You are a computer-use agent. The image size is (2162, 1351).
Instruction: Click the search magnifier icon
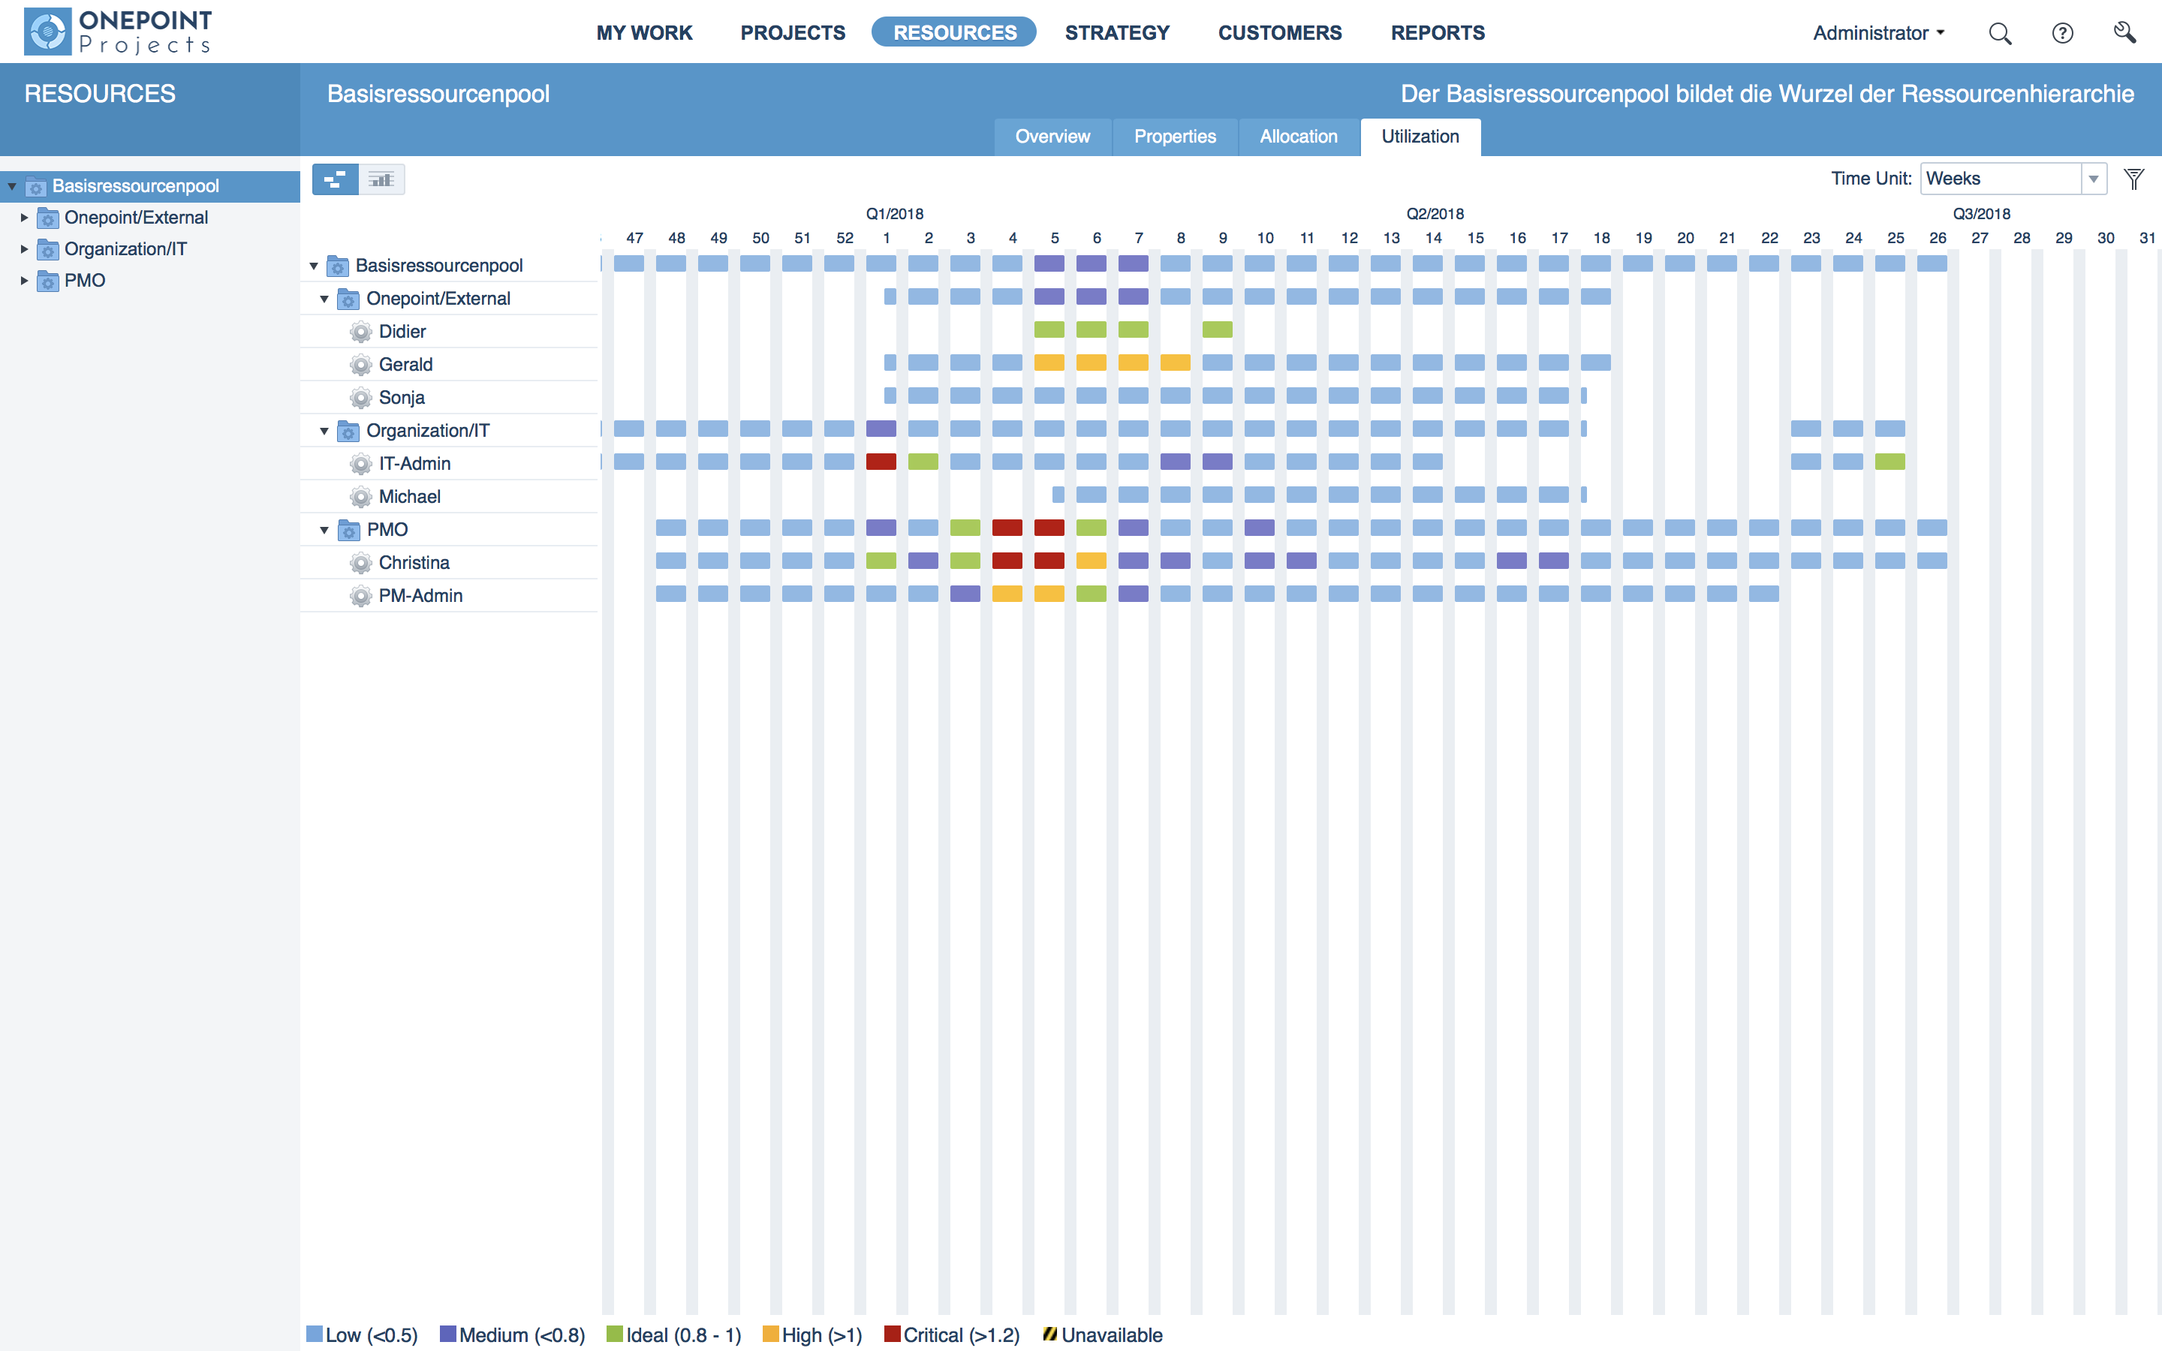click(x=1999, y=34)
